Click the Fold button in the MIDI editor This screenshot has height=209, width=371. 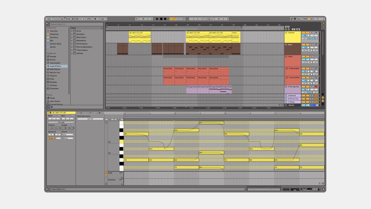[109, 119]
